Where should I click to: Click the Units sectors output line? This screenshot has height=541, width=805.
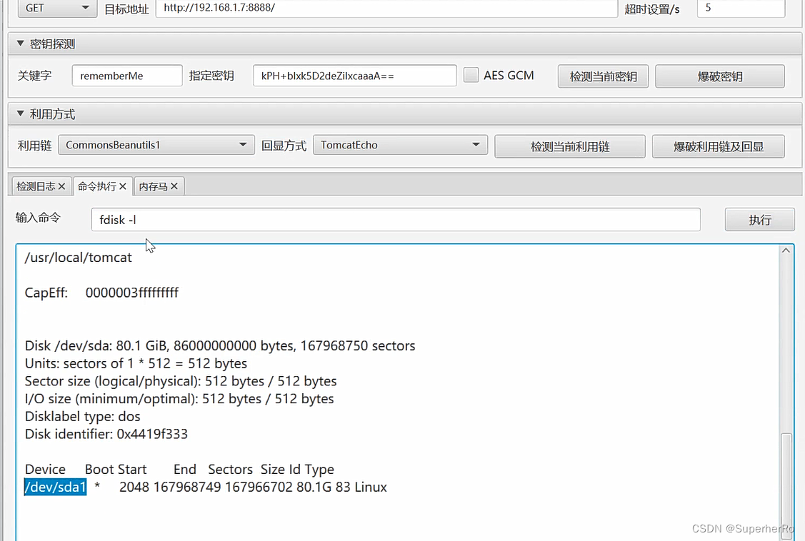(x=136, y=363)
